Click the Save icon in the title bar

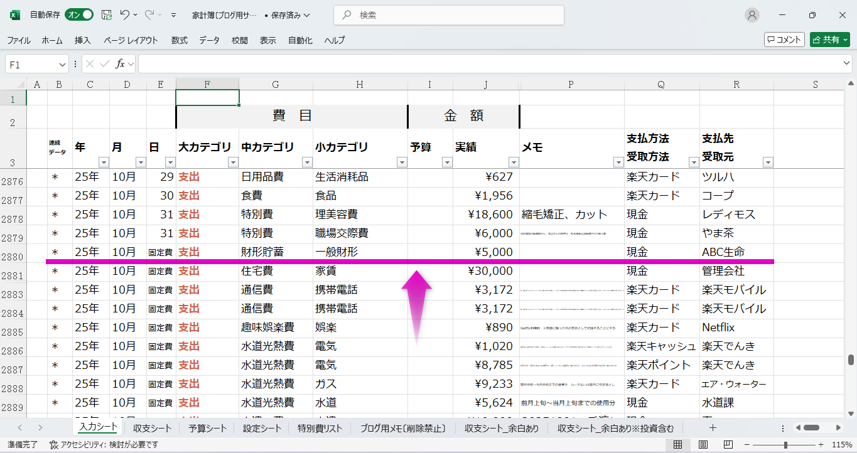point(107,15)
